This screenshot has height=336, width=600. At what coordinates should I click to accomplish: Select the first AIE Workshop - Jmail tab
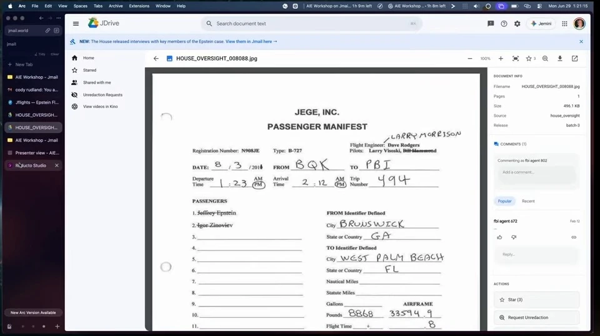(33, 77)
